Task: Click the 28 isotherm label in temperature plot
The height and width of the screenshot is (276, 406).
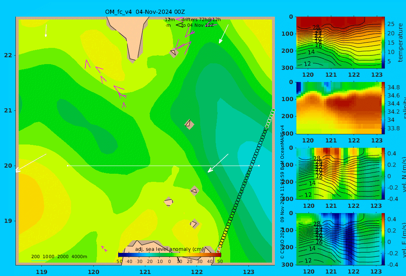Action: click(316, 28)
